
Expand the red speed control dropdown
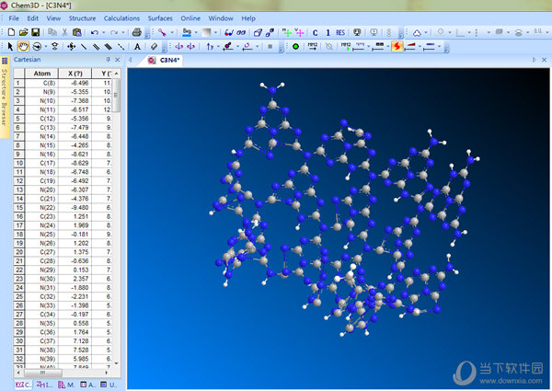[x=420, y=46]
